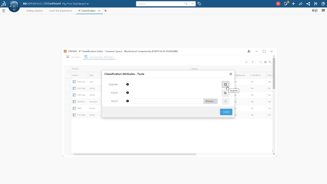Open My First Dashboard dropdown
Viewport: 327px width, 184px height.
[75, 4]
